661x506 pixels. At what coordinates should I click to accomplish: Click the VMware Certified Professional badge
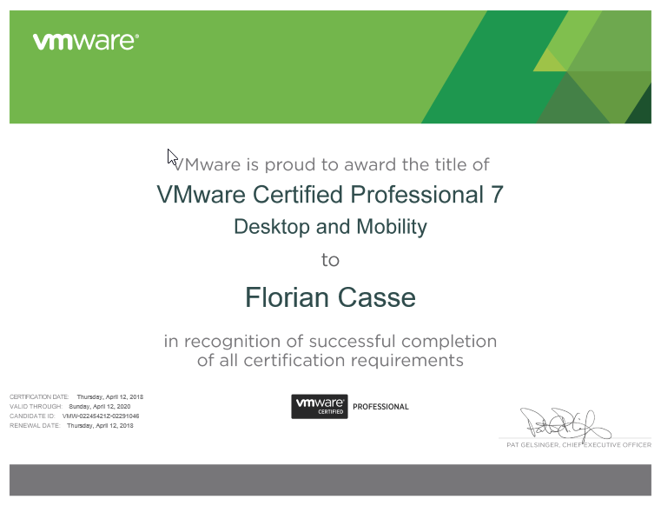(x=319, y=406)
